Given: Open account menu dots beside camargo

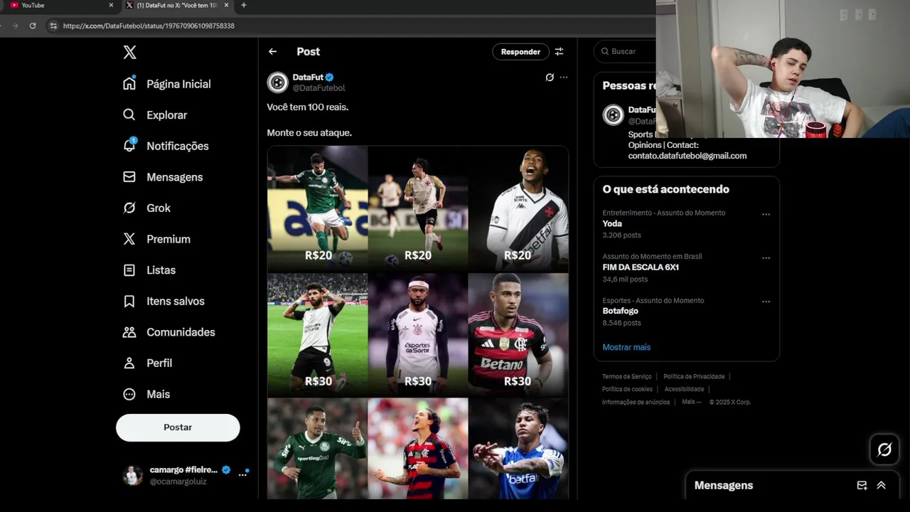Looking at the screenshot, I should [x=242, y=474].
